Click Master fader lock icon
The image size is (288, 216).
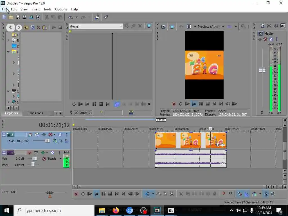pyautogui.click(x=262, y=112)
